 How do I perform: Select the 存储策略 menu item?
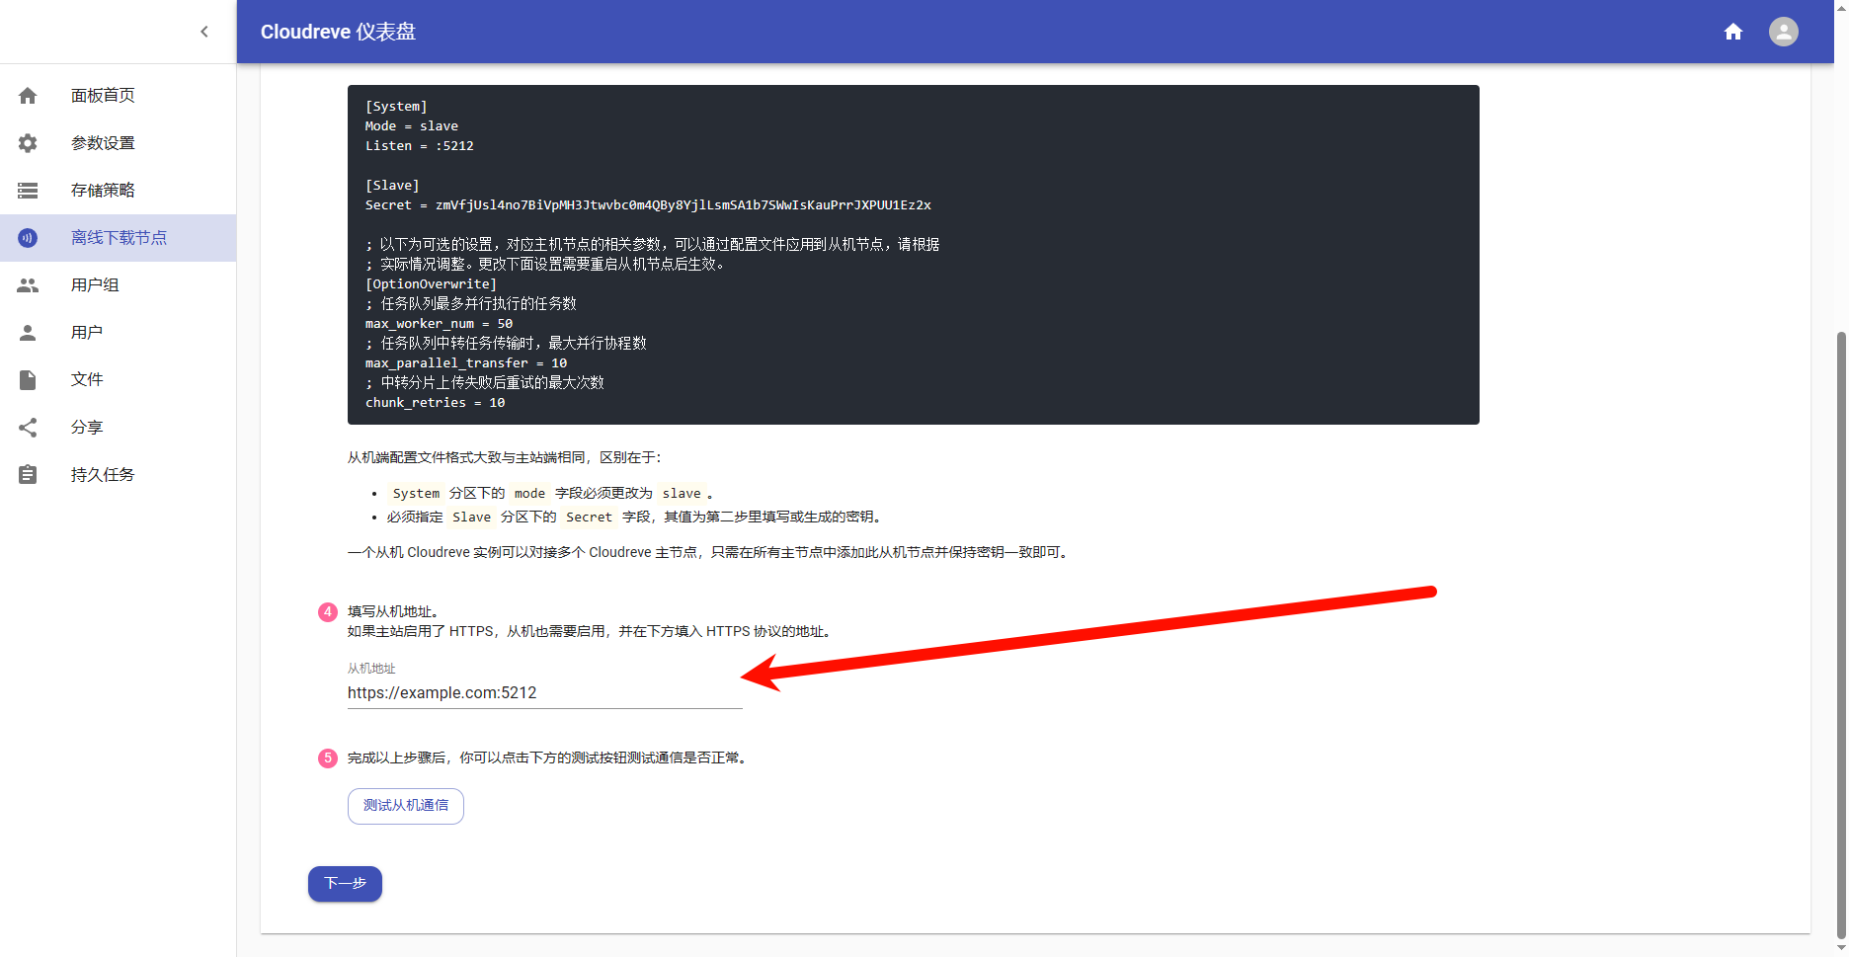coord(118,191)
